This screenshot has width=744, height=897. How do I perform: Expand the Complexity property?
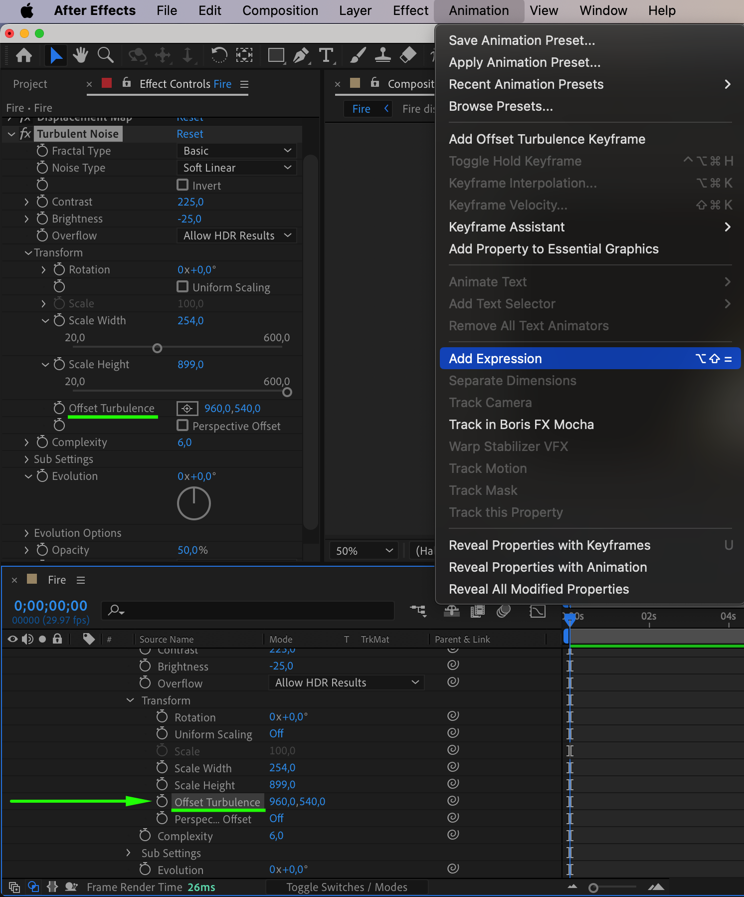click(26, 443)
